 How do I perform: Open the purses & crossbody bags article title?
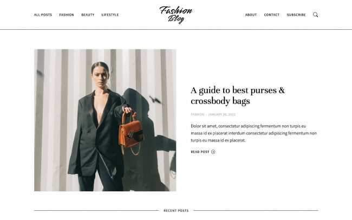click(238, 95)
